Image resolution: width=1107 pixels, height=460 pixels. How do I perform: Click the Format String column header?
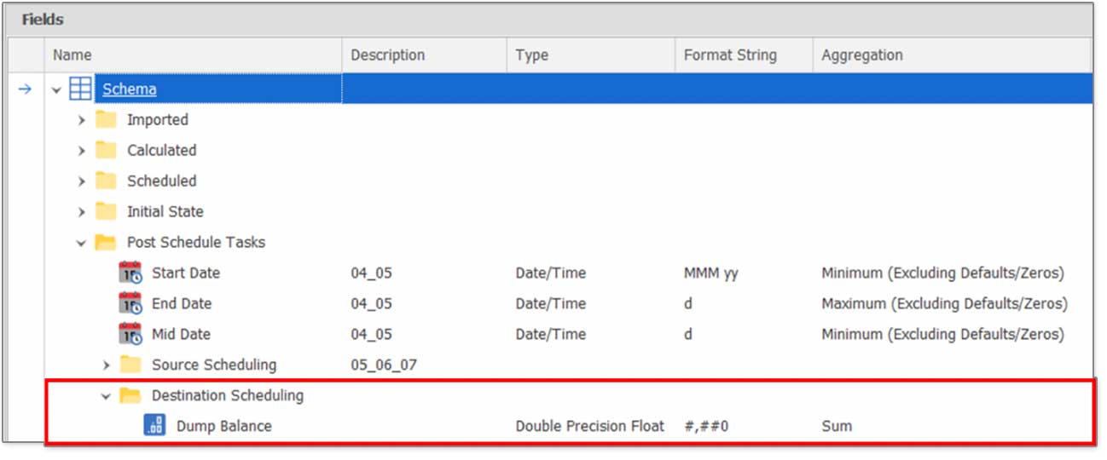744,55
